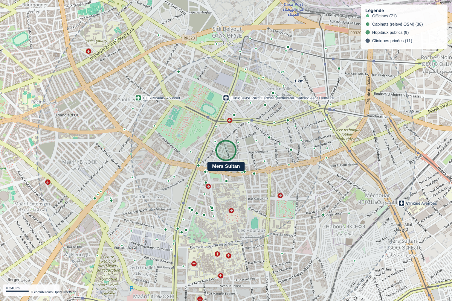This screenshot has width=452, height=301.
Task: Select red hospital marker above Rue d'Alep
Action: pyautogui.click(x=230, y=120)
